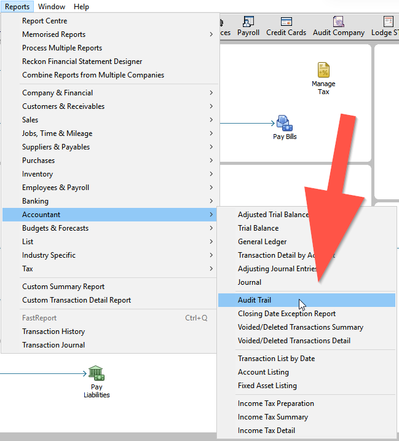
Task: Open the Audit Trail report
Action: tap(307, 300)
